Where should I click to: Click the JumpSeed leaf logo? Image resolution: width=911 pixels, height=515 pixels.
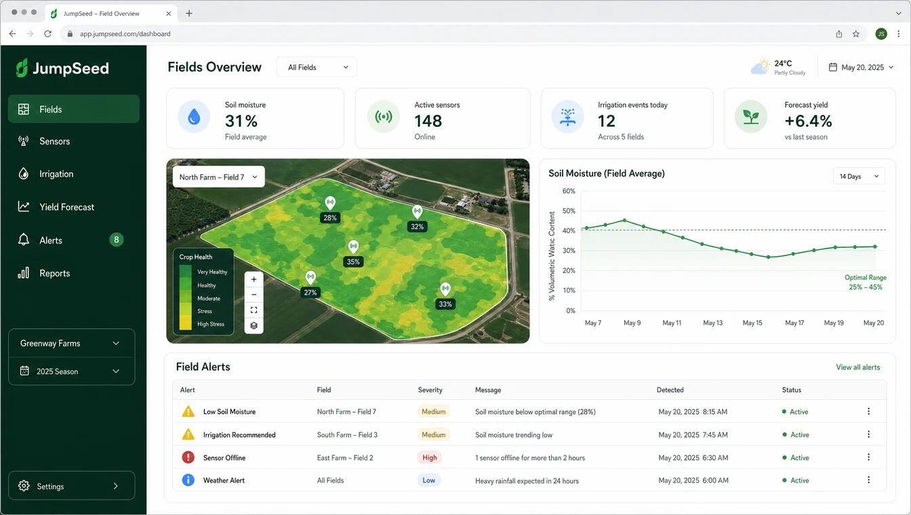pos(22,67)
